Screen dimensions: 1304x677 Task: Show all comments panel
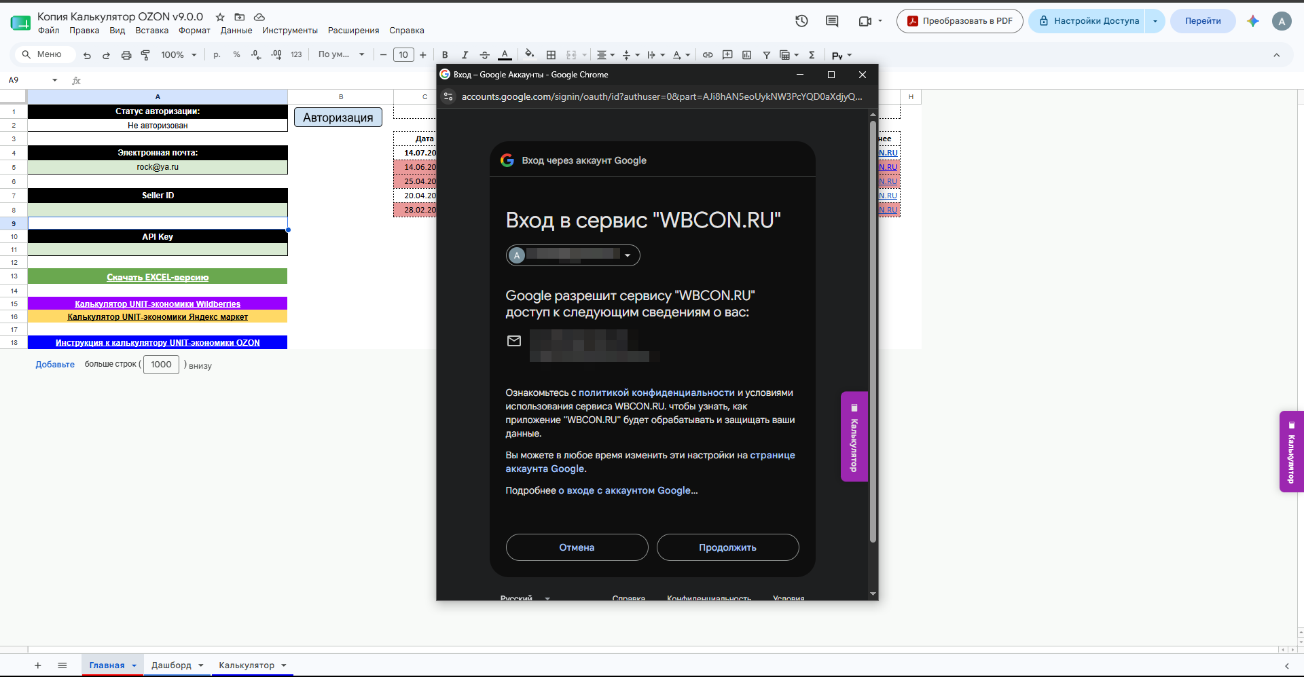(832, 21)
